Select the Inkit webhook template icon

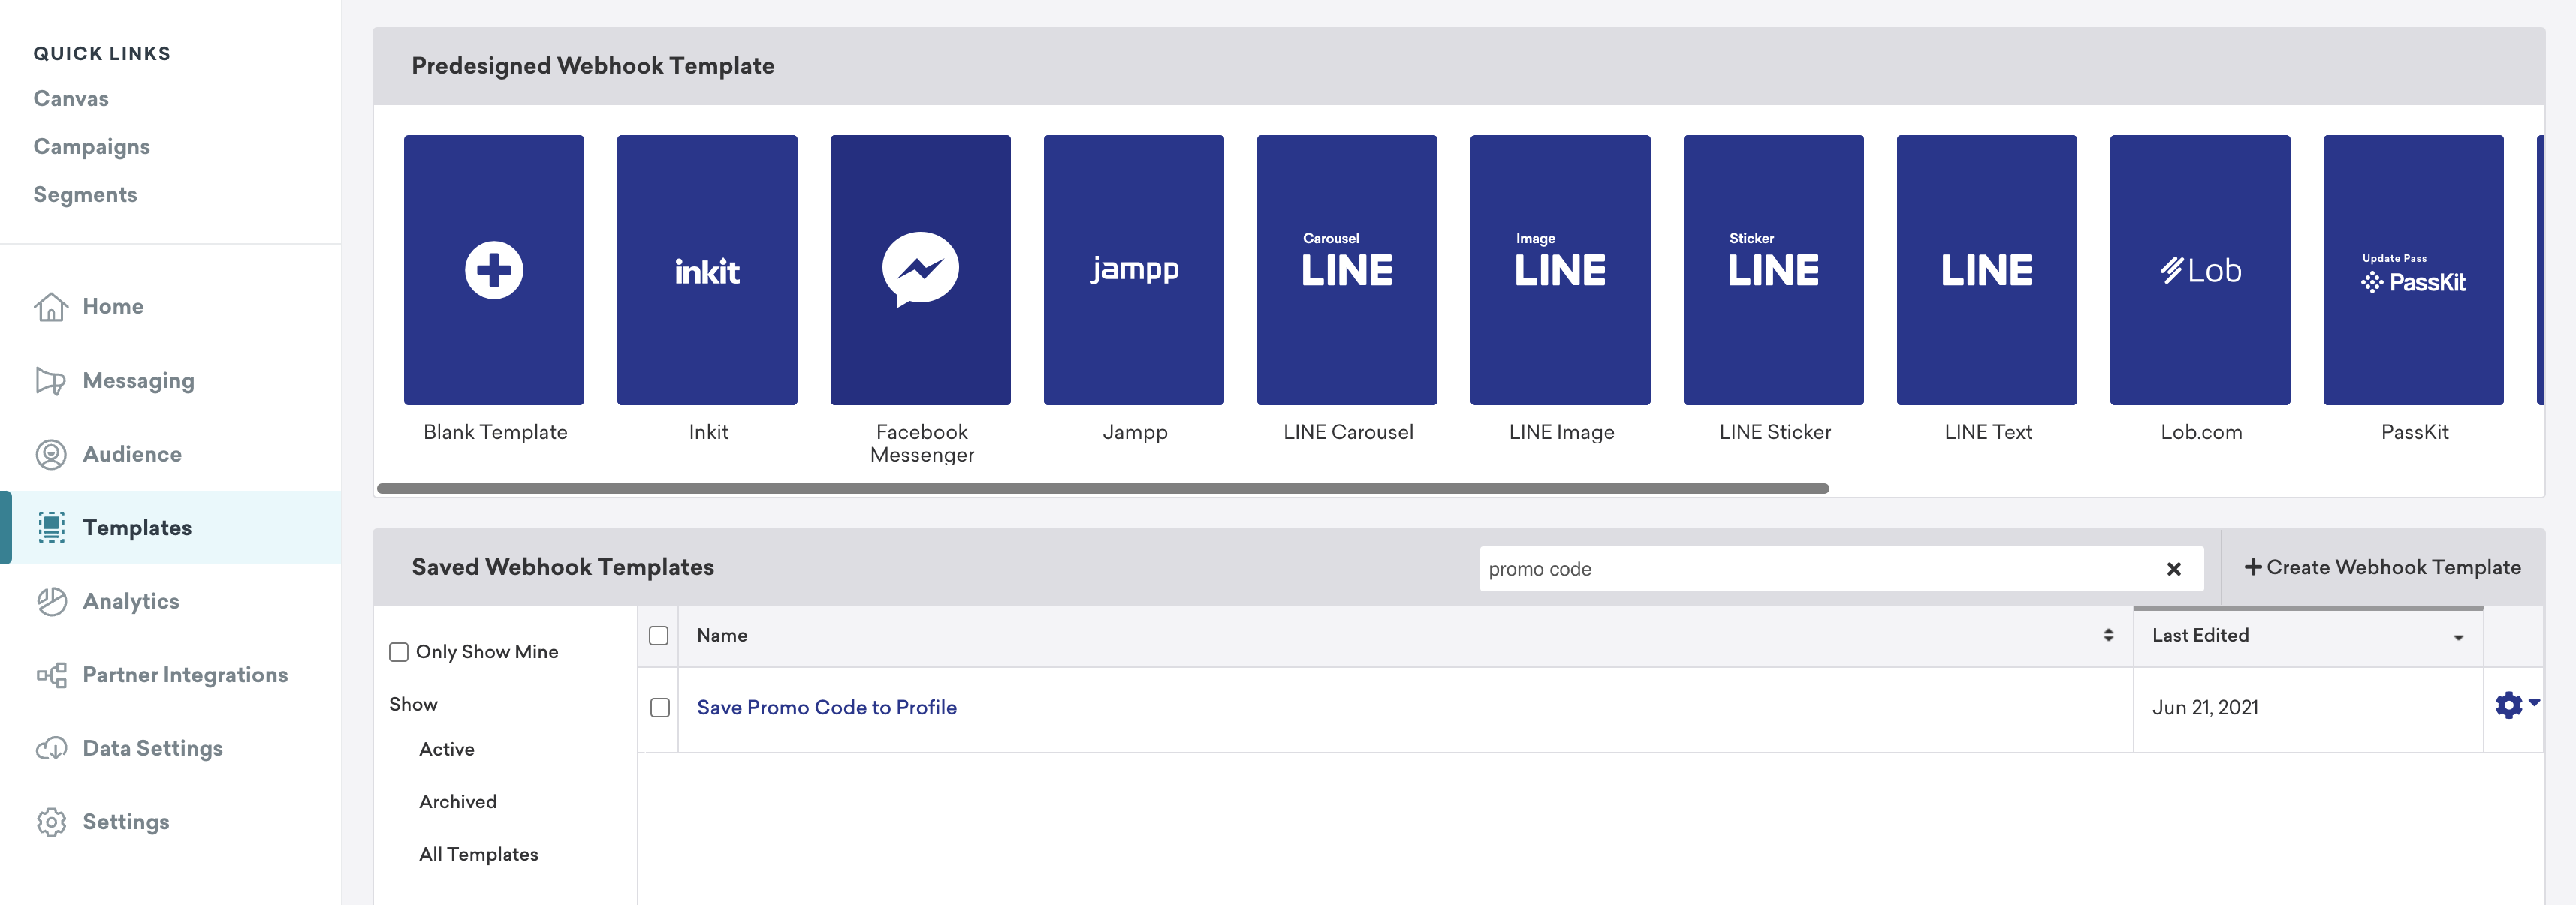pos(707,269)
